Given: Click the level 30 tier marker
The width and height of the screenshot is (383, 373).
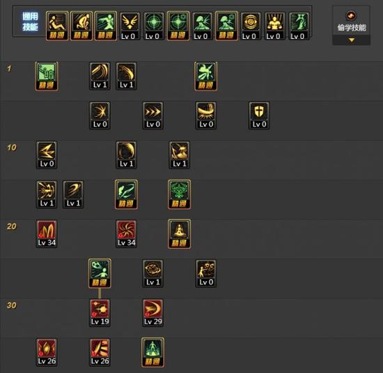Looking at the screenshot, I should pos(11,305).
